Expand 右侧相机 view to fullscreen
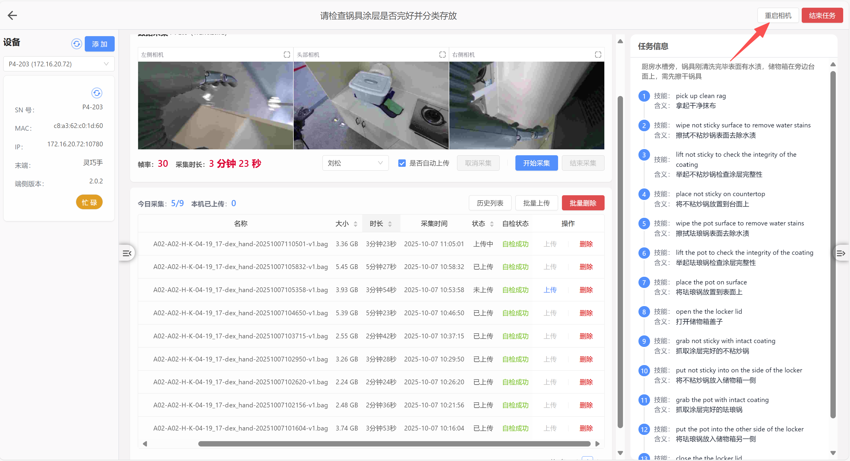Viewport: 850px width, 461px height. click(x=598, y=55)
